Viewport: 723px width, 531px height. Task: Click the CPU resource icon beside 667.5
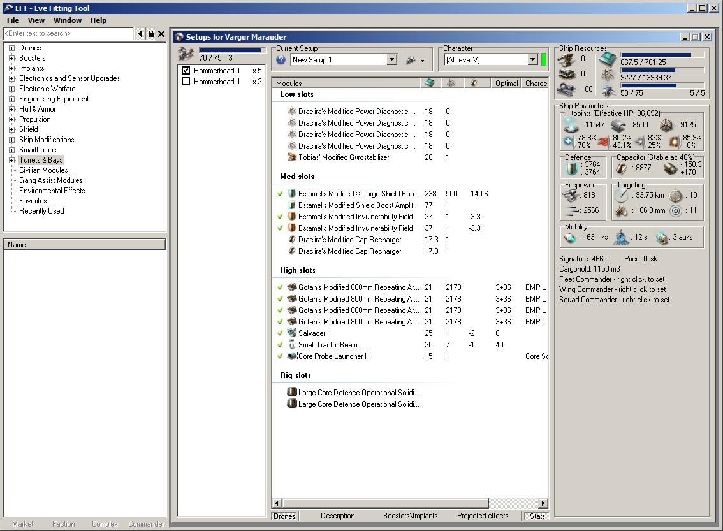(x=608, y=59)
